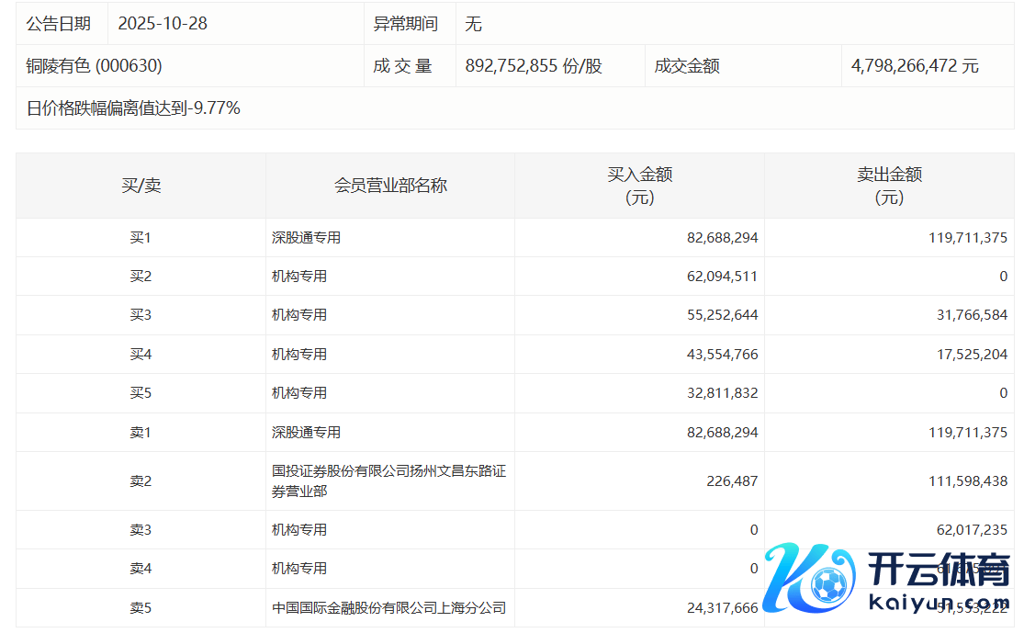Screen dimensions: 1024x633
Task: Select 深股通专用 in the 买1 row
Action: tap(306, 238)
